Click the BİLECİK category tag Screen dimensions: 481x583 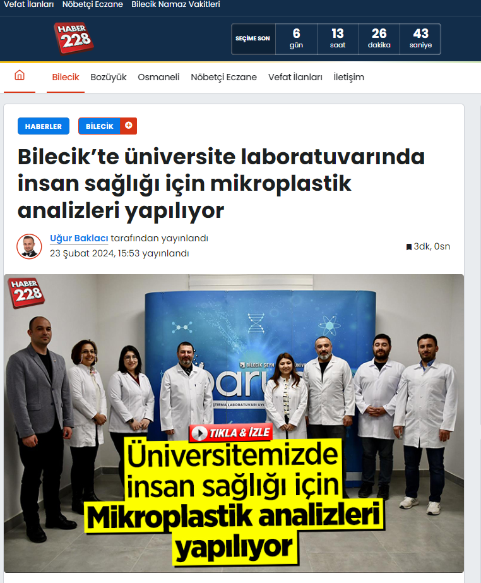pos(99,126)
